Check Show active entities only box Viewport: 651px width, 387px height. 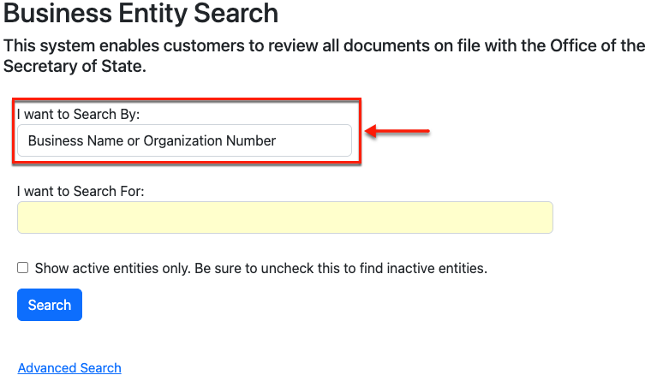pos(23,267)
